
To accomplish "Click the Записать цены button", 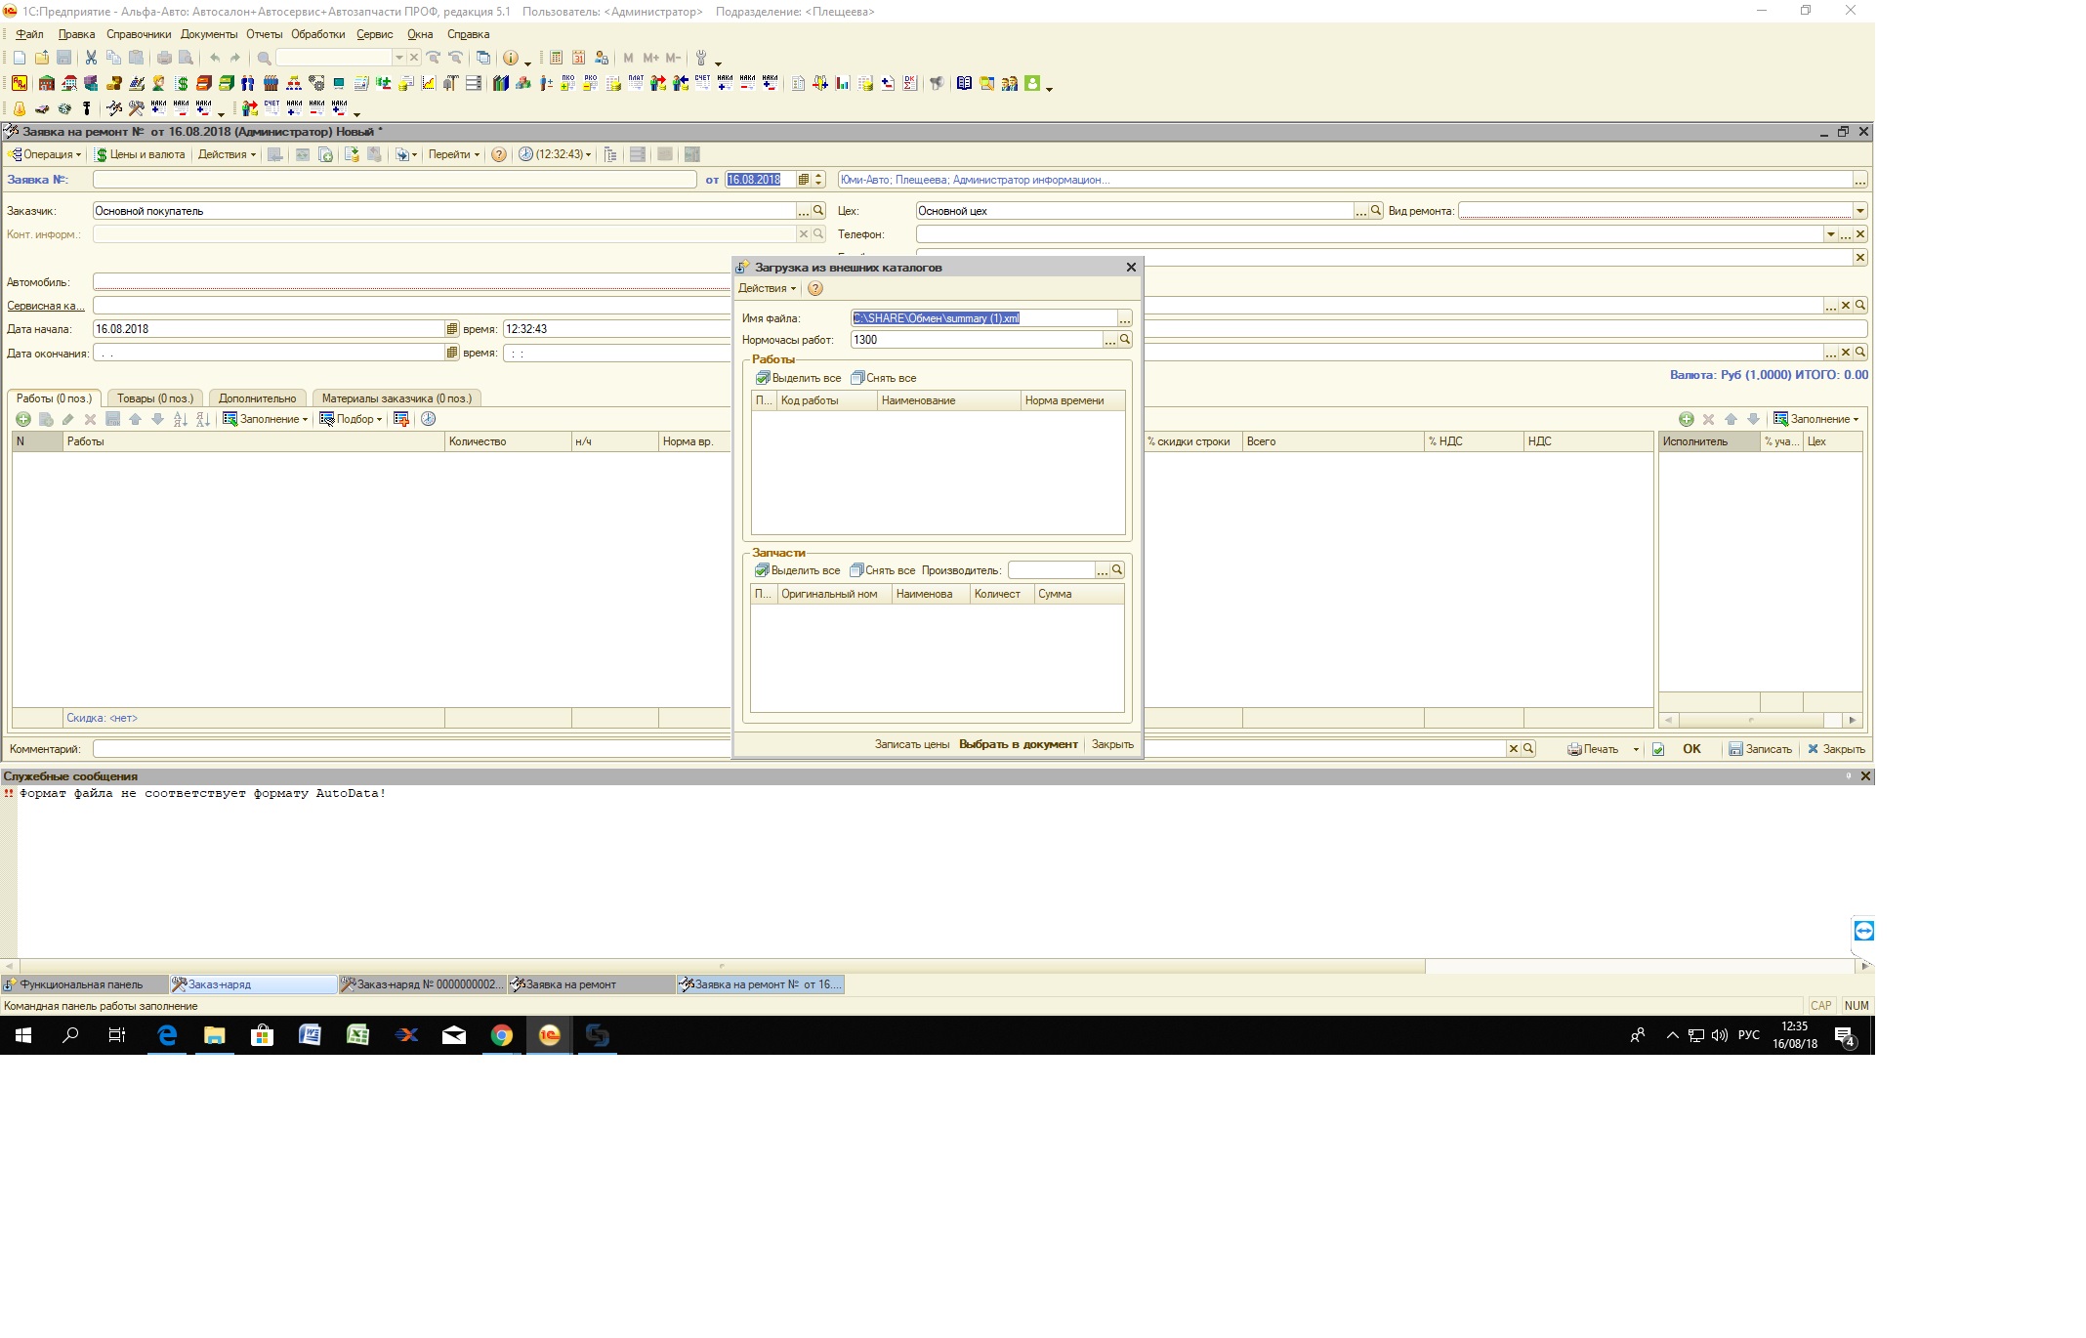I will 912,744.
